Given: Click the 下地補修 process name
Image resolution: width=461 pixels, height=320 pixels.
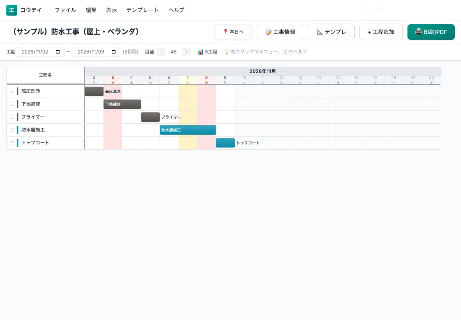Looking at the screenshot, I should [31, 104].
